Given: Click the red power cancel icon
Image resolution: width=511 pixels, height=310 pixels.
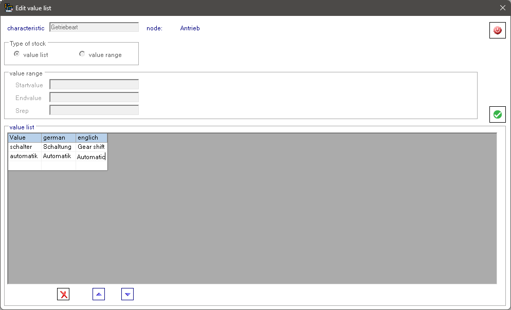Looking at the screenshot, I should pyautogui.click(x=497, y=30).
